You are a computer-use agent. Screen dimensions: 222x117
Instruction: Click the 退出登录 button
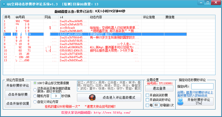[x=160, y=88]
